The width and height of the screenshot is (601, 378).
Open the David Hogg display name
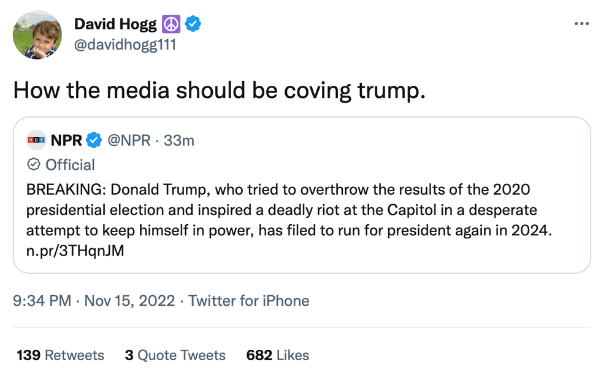click(x=114, y=25)
